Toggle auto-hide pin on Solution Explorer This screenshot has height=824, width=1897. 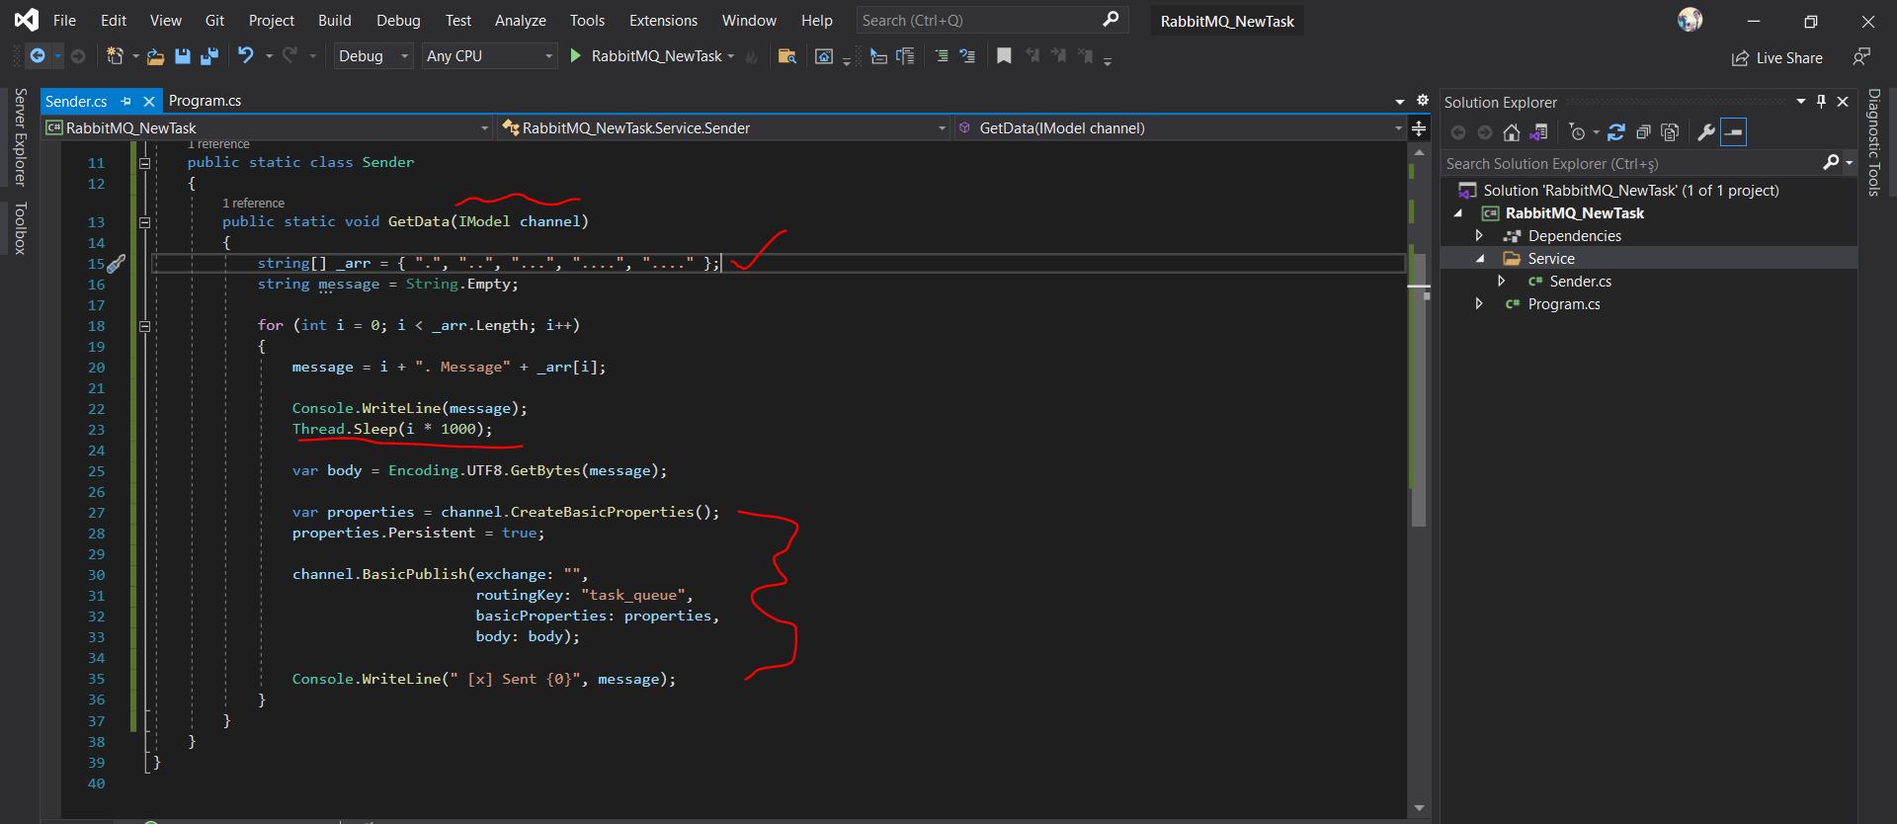click(1821, 102)
